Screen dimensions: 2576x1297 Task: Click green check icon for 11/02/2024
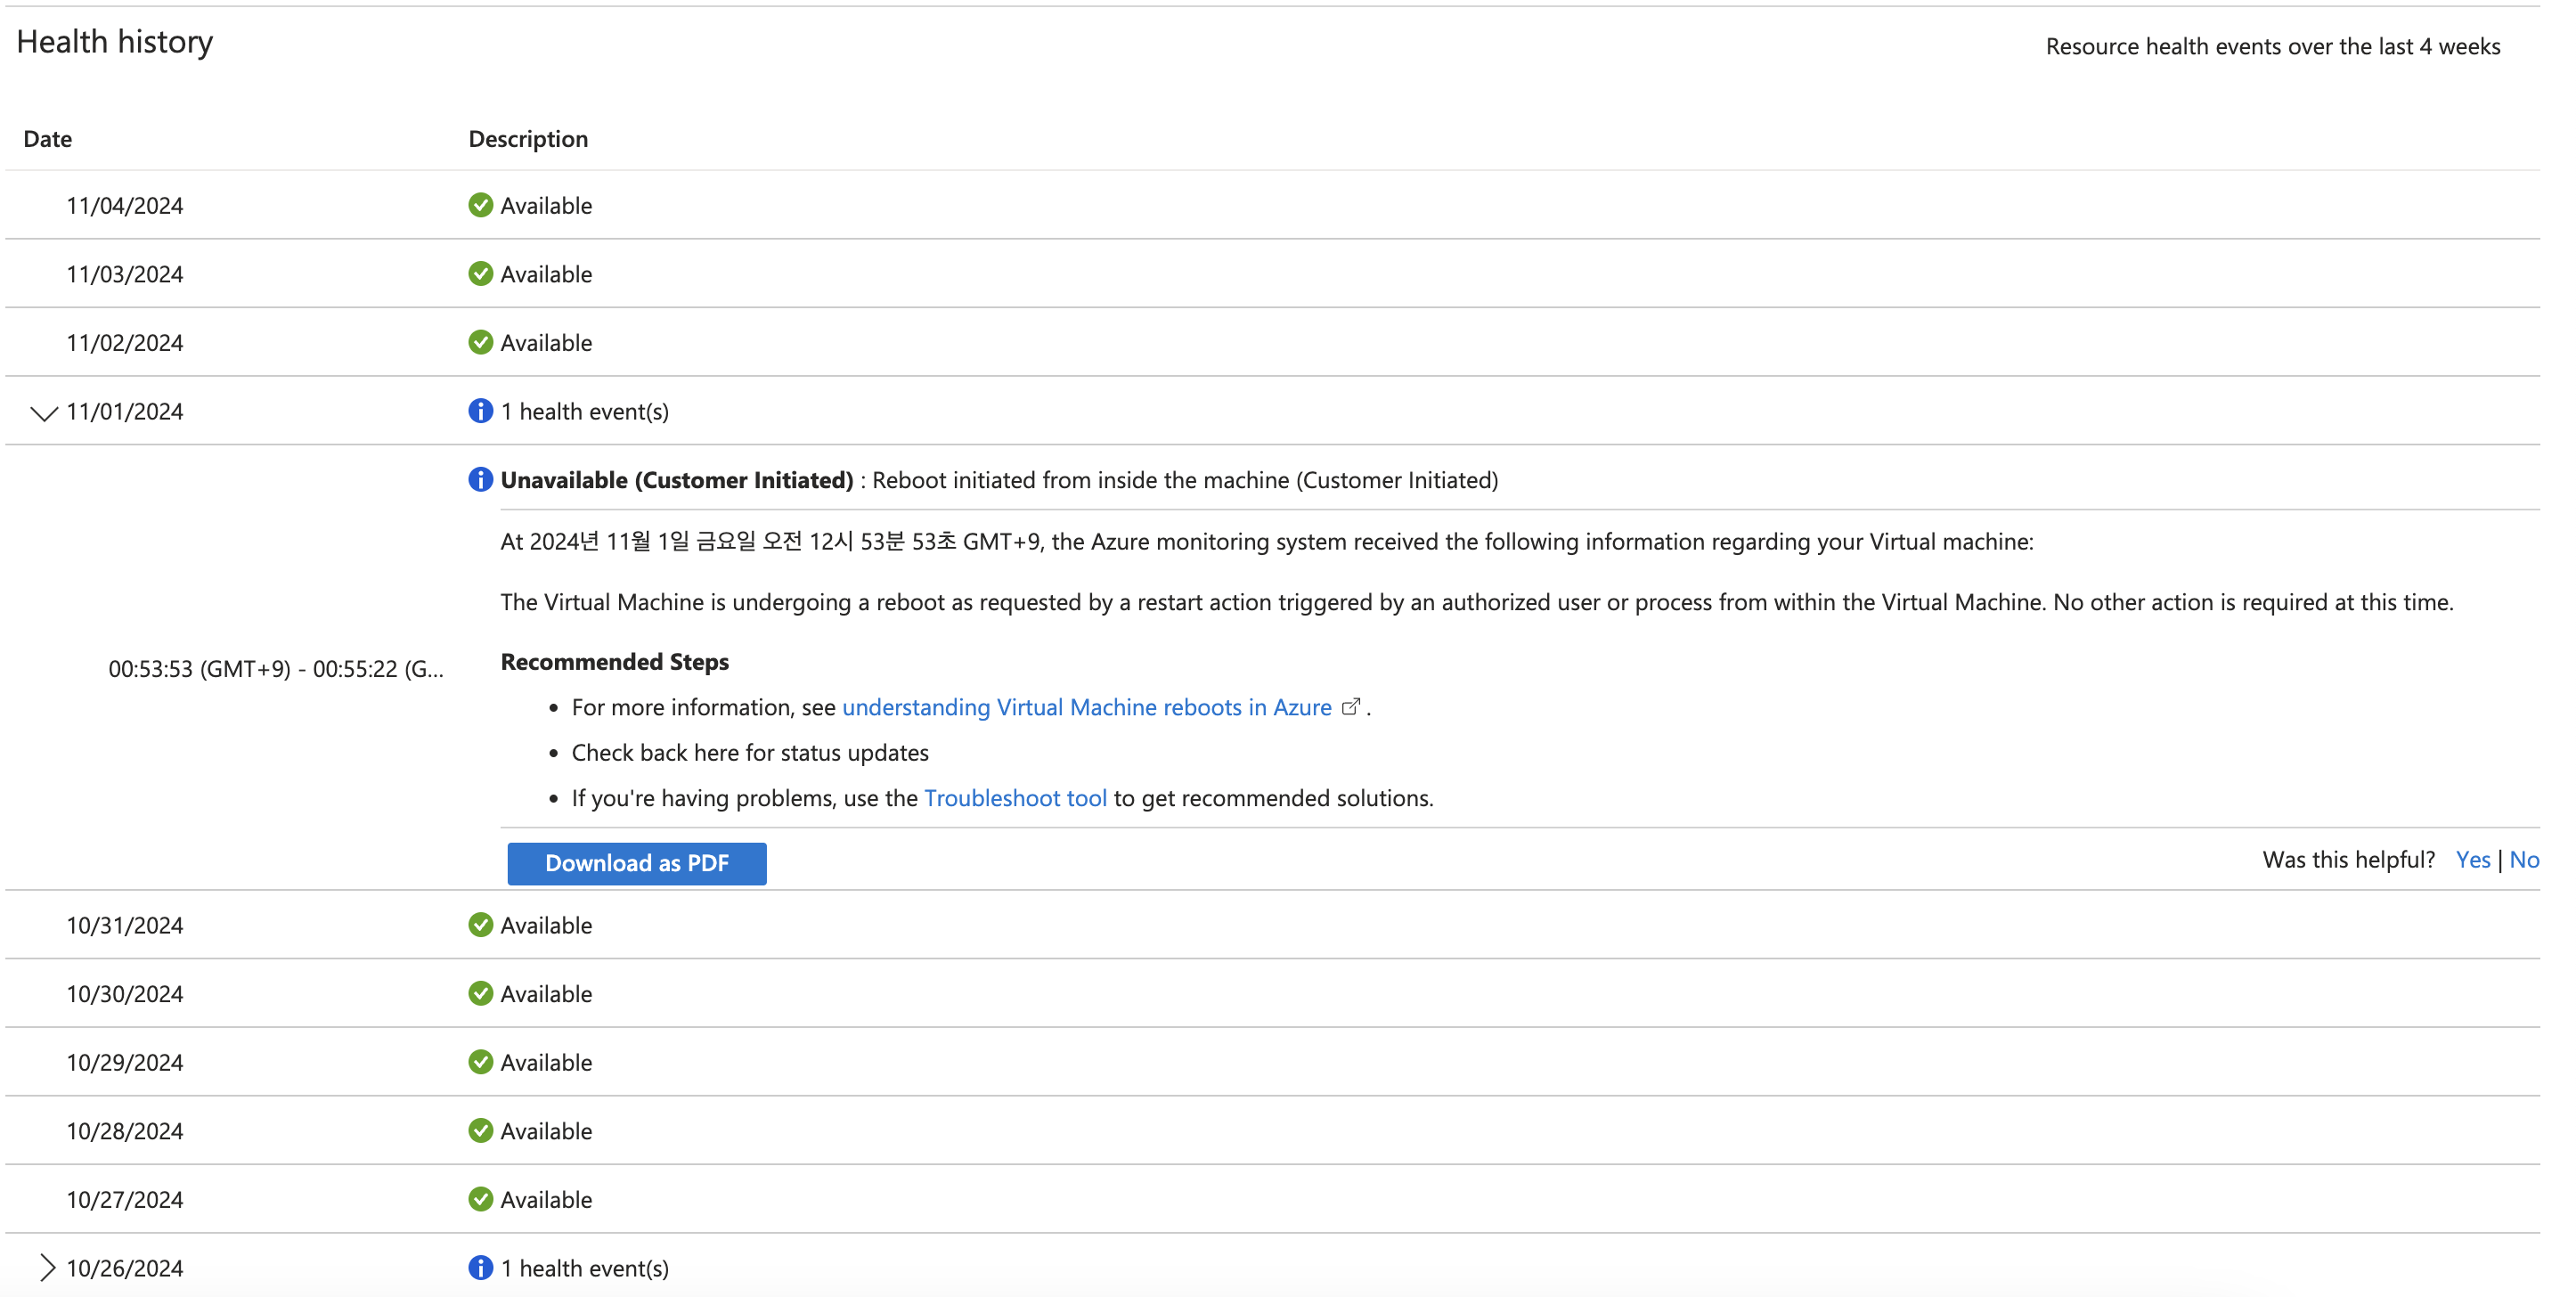click(481, 342)
